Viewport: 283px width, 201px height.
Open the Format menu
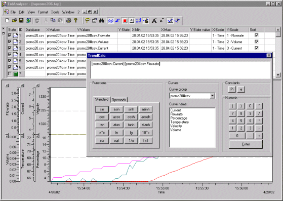[x=43, y=12]
